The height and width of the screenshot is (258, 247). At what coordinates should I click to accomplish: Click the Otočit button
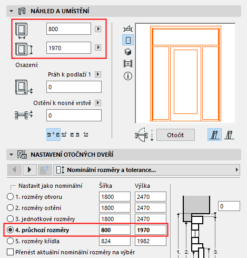pos(175,135)
